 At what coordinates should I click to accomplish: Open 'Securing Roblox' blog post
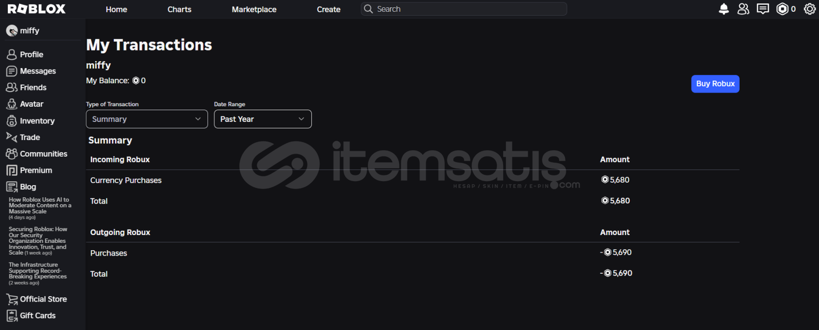point(38,241)
